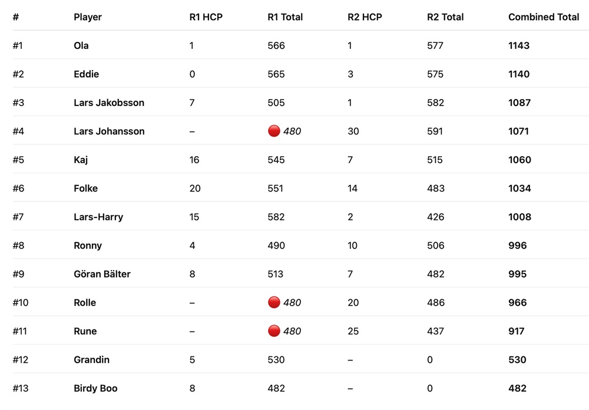The width and height of the screenshot is (589, 410).
Task: Click rank #8 in Ronny's row
Action: (x=17, y=246)
